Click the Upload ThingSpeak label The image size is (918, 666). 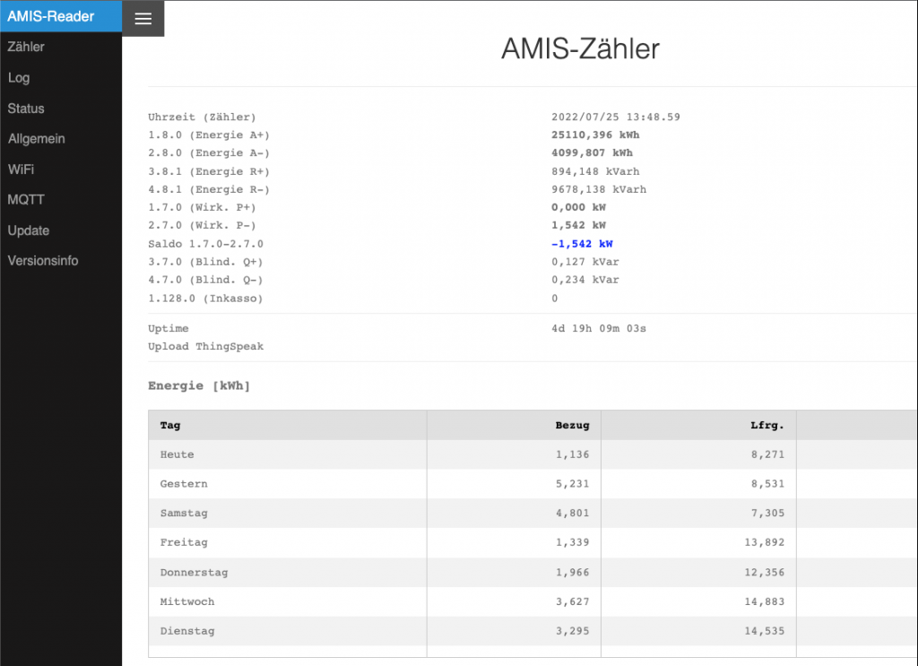coord(206,347)
